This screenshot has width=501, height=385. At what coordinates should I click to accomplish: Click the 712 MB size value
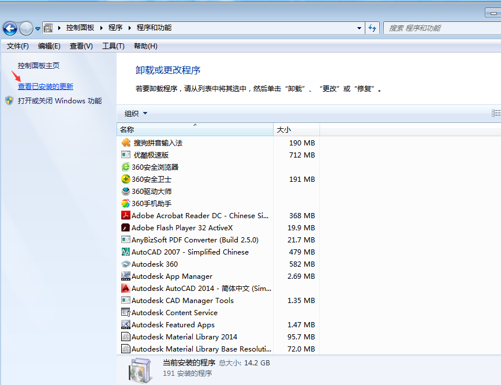pyautogui.click(x=302, y=155)
